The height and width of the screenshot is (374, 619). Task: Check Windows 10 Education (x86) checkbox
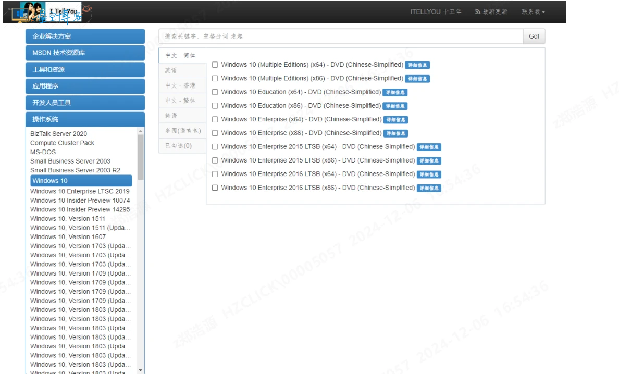[x=215, y=106]
